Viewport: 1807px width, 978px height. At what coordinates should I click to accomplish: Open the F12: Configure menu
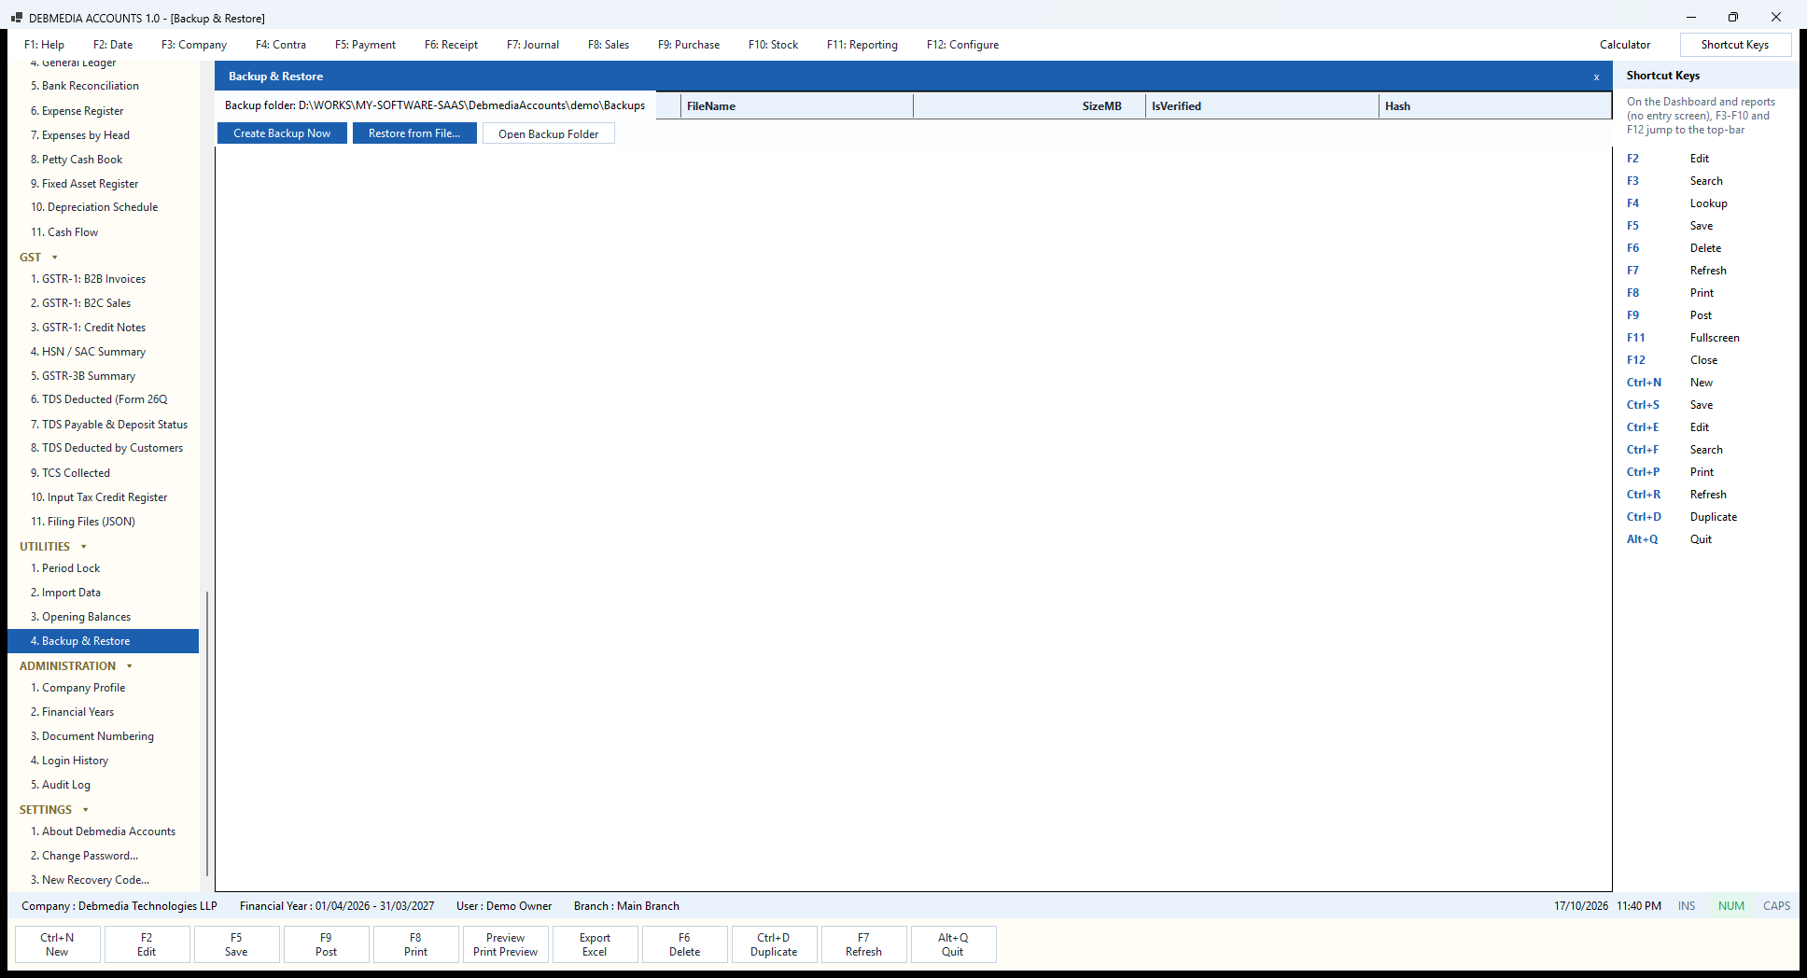click(x=962, y=45)
